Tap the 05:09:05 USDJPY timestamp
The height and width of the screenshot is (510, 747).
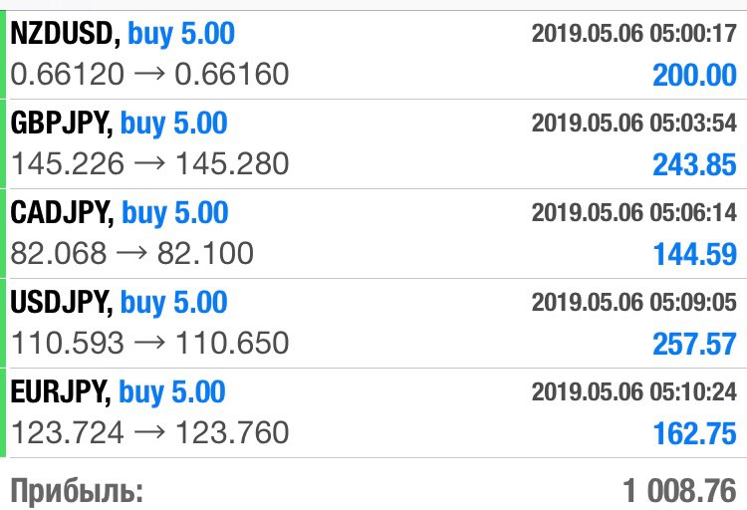693,302
